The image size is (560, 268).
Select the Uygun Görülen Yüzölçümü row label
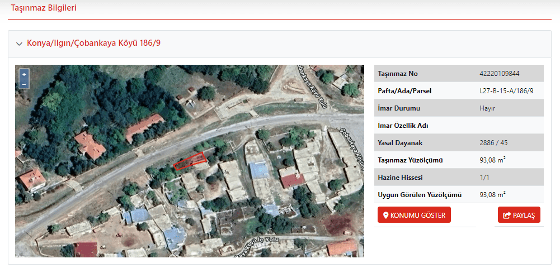click(420, 195)
